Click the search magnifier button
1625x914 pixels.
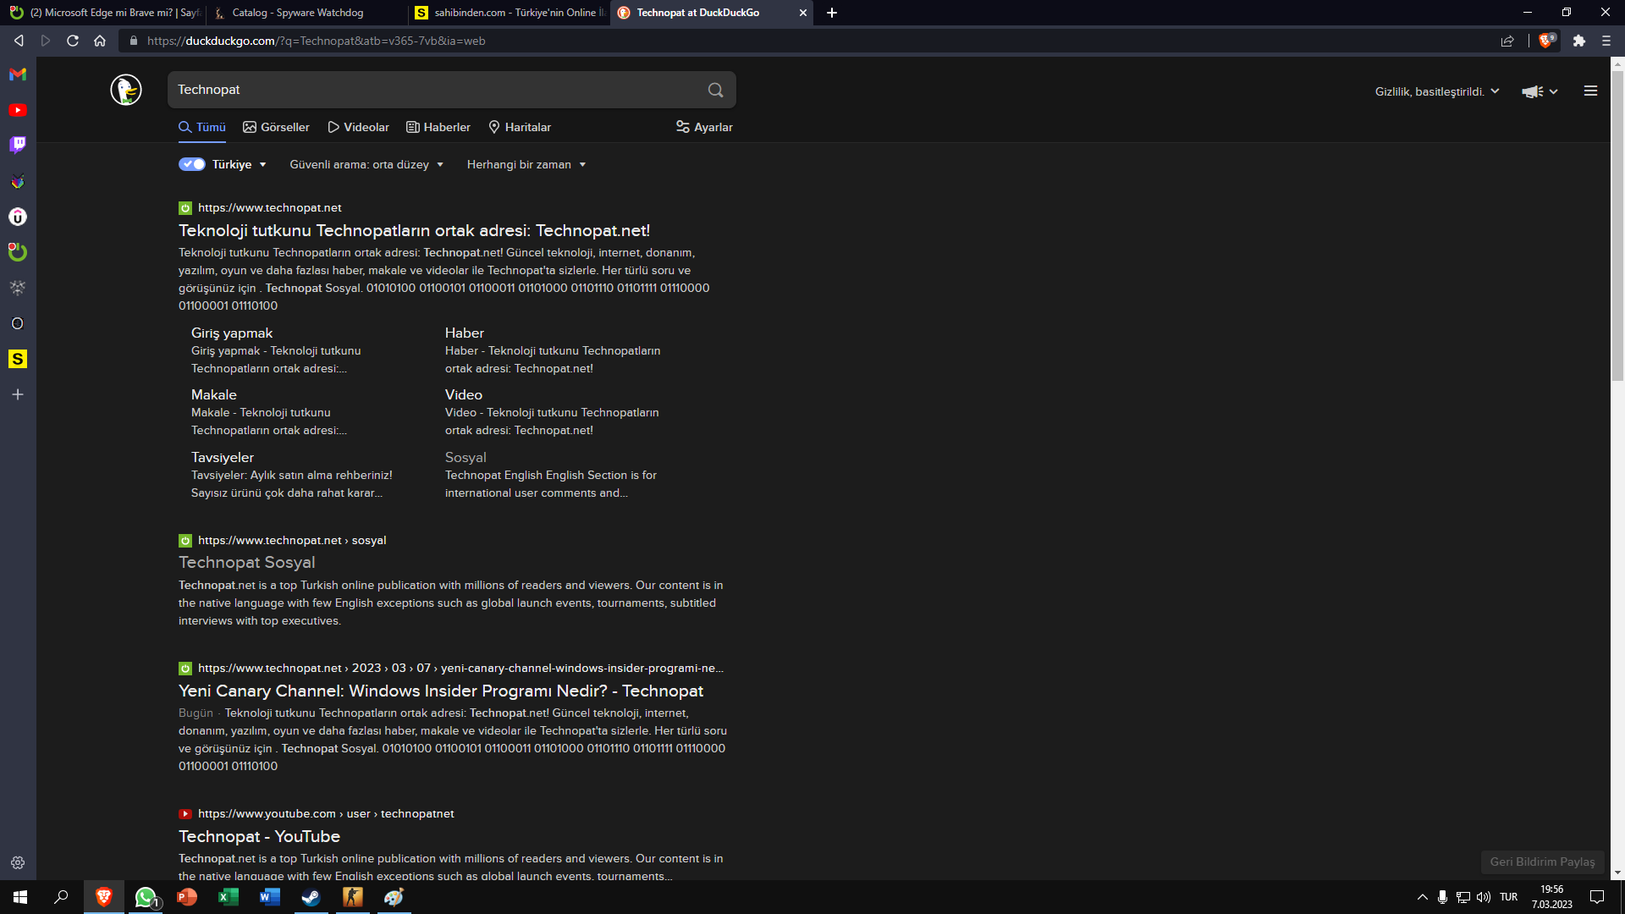click(x=715, y=90)
